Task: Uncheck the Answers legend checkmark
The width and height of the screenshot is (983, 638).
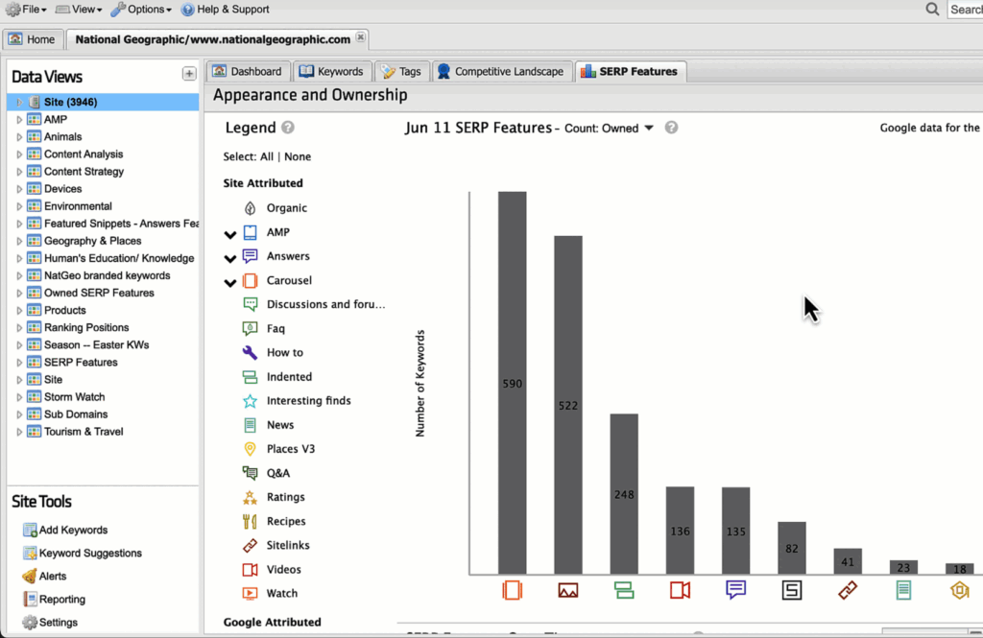Action: pos(230,258)
